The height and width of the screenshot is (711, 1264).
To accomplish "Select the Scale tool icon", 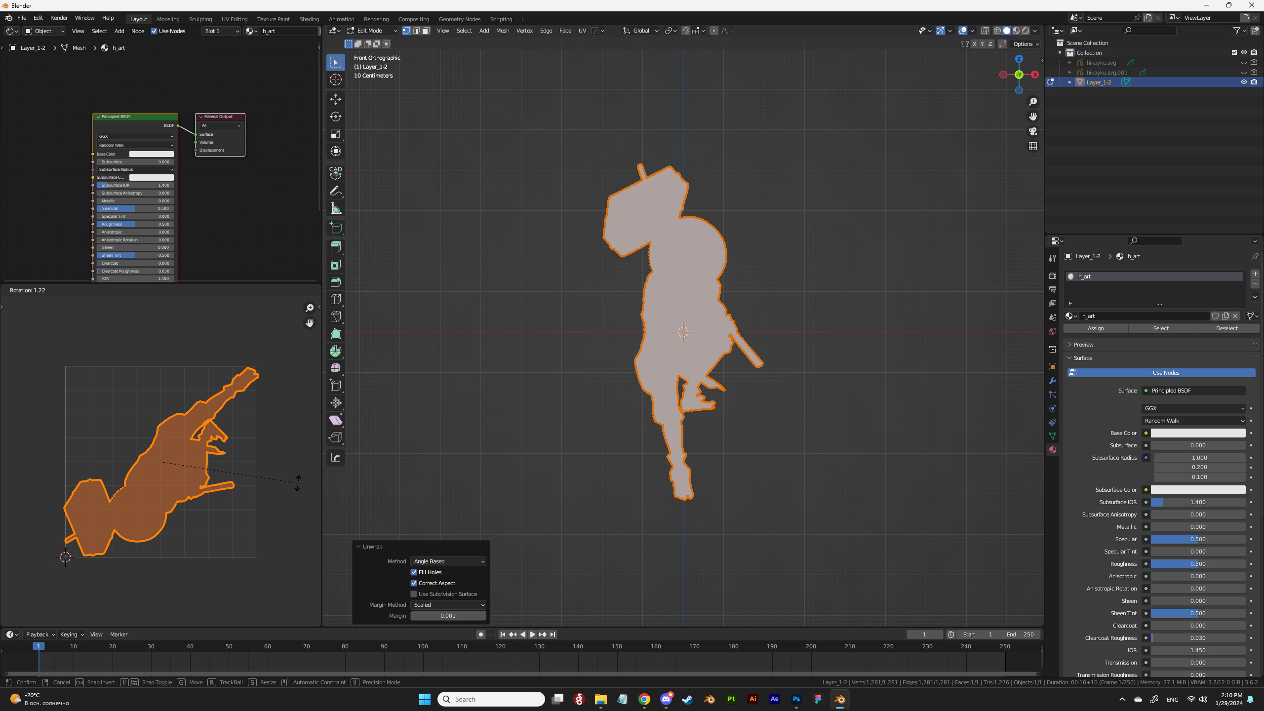I will [336, 134].
